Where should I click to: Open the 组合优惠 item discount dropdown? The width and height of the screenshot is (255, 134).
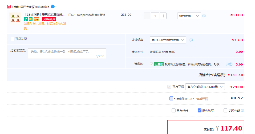coord(189,16)
